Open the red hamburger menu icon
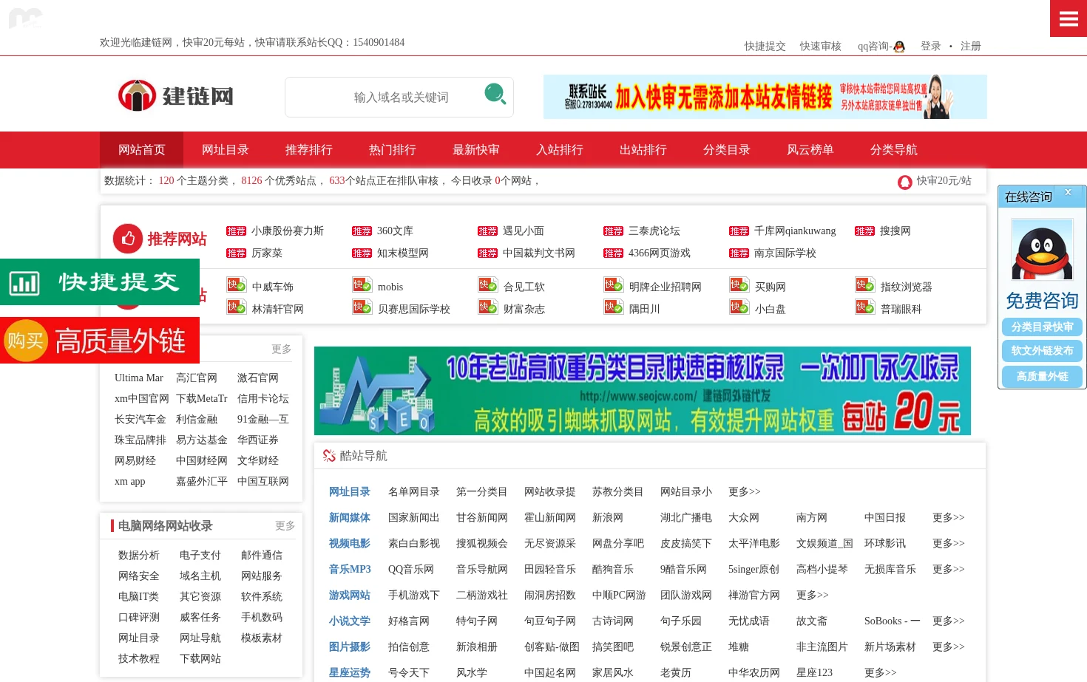This screenshot has width=1087, height=682. point(1069,18)
